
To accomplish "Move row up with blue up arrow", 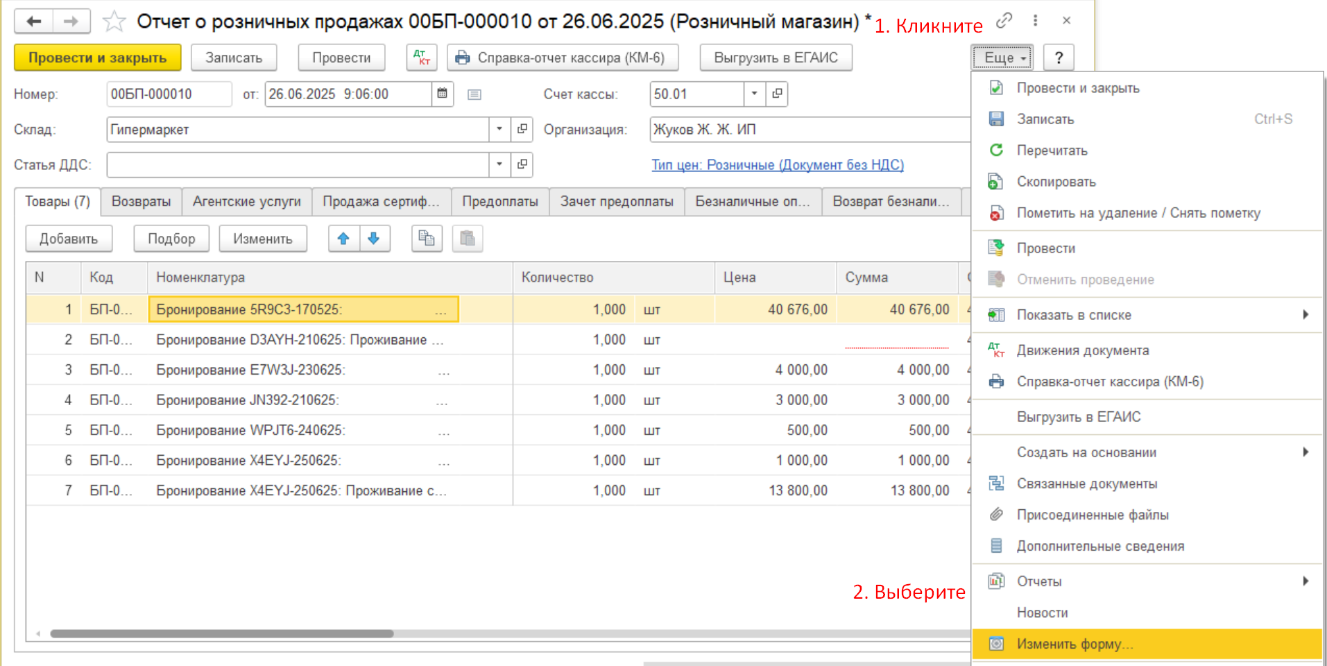I will coord(343,239).
